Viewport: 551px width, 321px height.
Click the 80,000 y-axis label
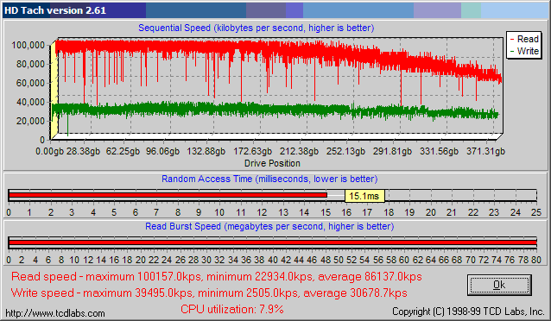pos(30,64)
